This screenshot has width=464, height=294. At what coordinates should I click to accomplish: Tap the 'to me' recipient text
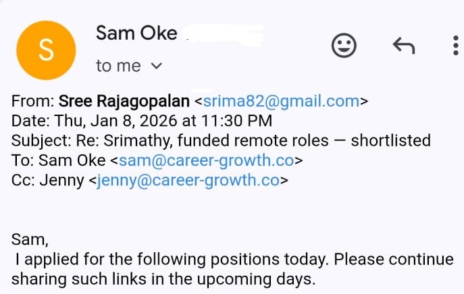pos(118,66)
